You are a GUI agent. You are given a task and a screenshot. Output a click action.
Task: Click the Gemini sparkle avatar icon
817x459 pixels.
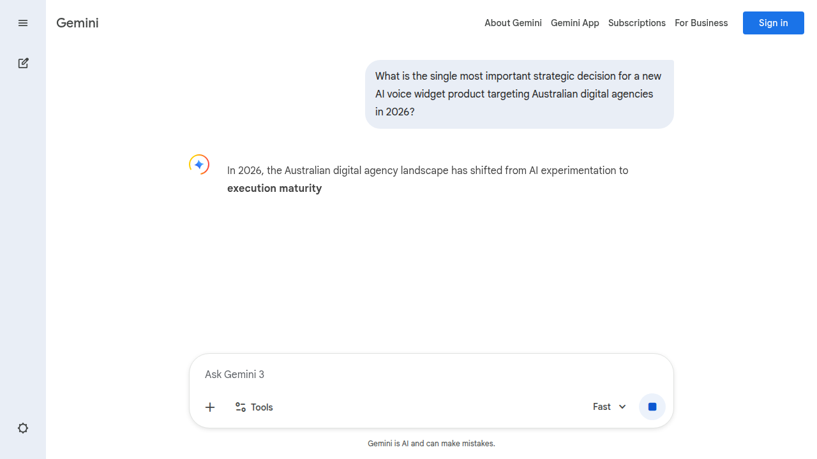pos(199,164)
